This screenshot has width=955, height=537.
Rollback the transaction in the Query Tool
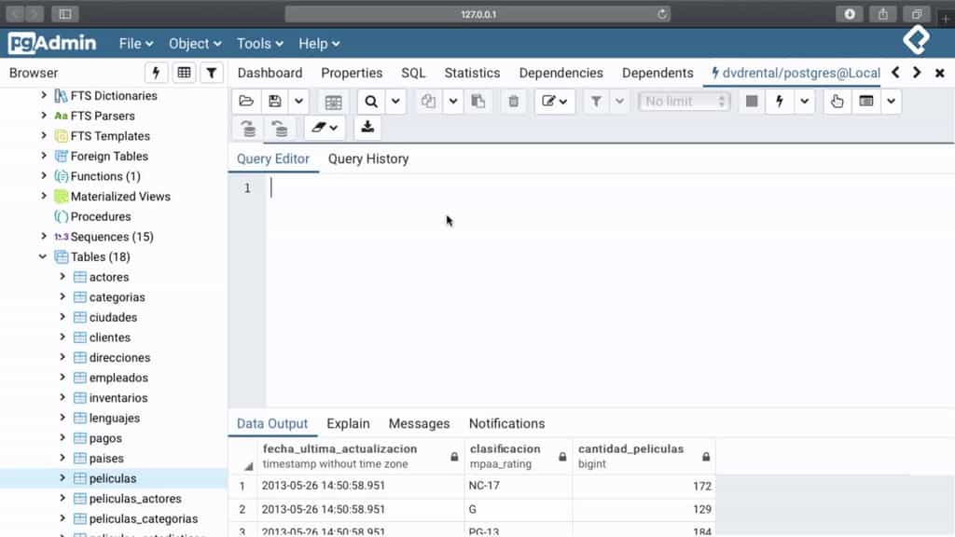(x=281, y=128)
